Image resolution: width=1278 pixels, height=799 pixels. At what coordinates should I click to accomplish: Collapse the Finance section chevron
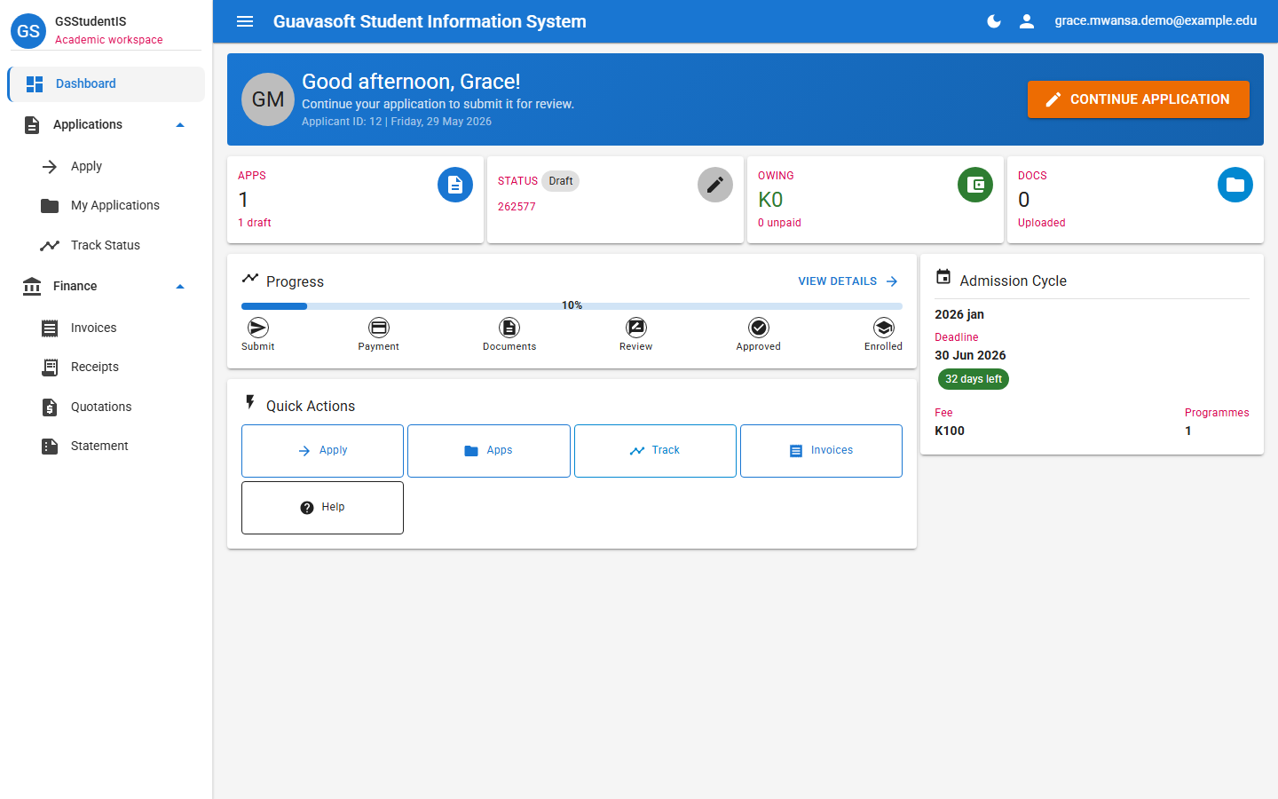coord(180,287)
